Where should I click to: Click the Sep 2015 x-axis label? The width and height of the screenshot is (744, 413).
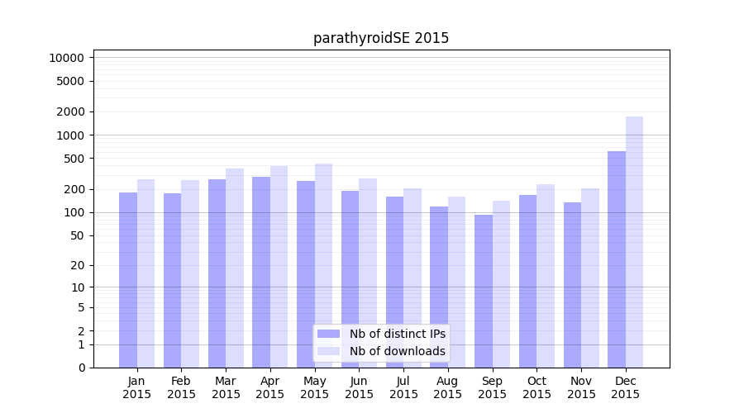492,387
